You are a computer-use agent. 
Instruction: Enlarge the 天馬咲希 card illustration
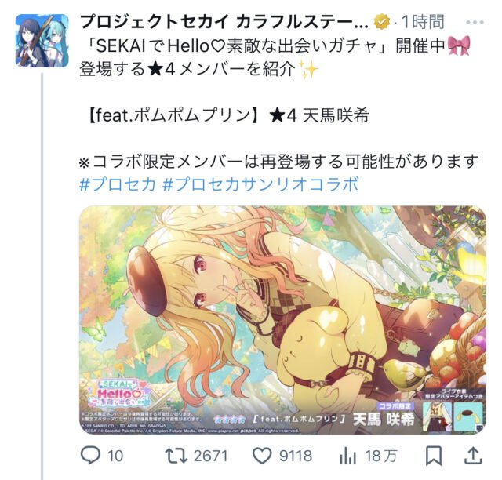pyautogui.click(x=282, y=320)
